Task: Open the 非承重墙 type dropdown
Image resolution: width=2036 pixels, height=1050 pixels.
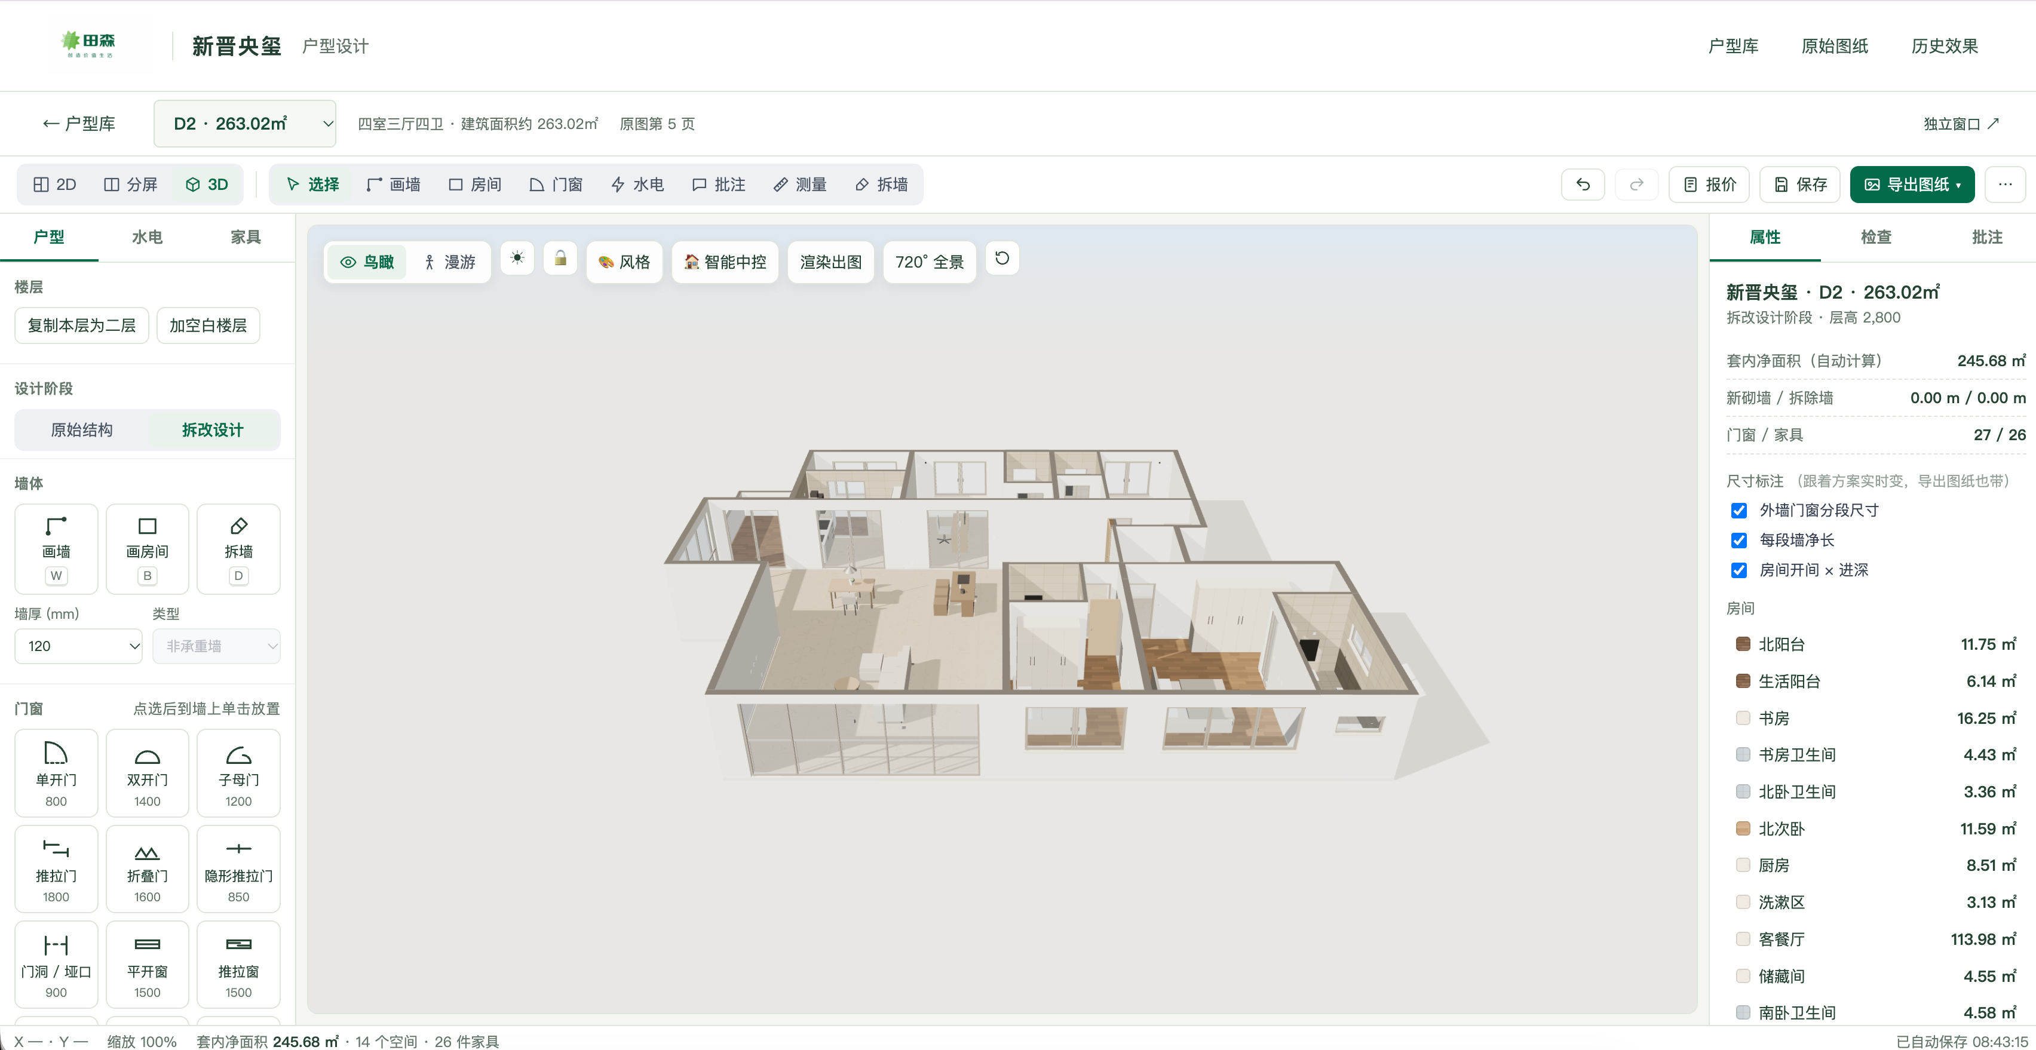Action: pyautogui.click(x=216, y=646)
